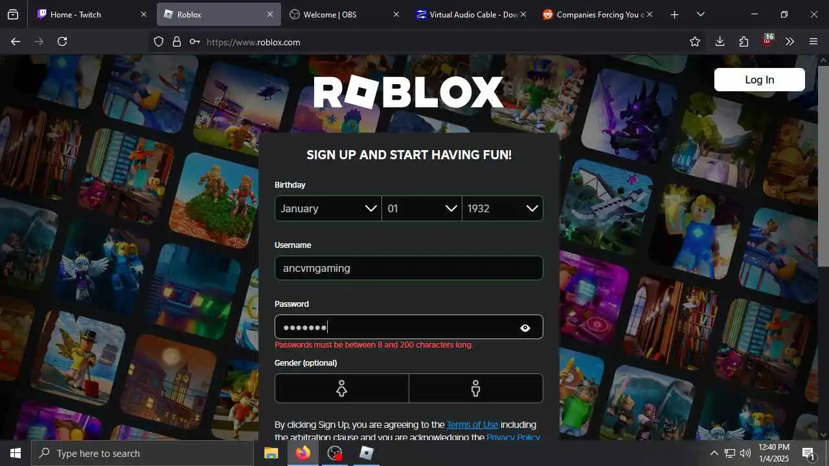Open the red extension badge showing 16
Screen dimensions: 829x466
click(x=767, y=41)
